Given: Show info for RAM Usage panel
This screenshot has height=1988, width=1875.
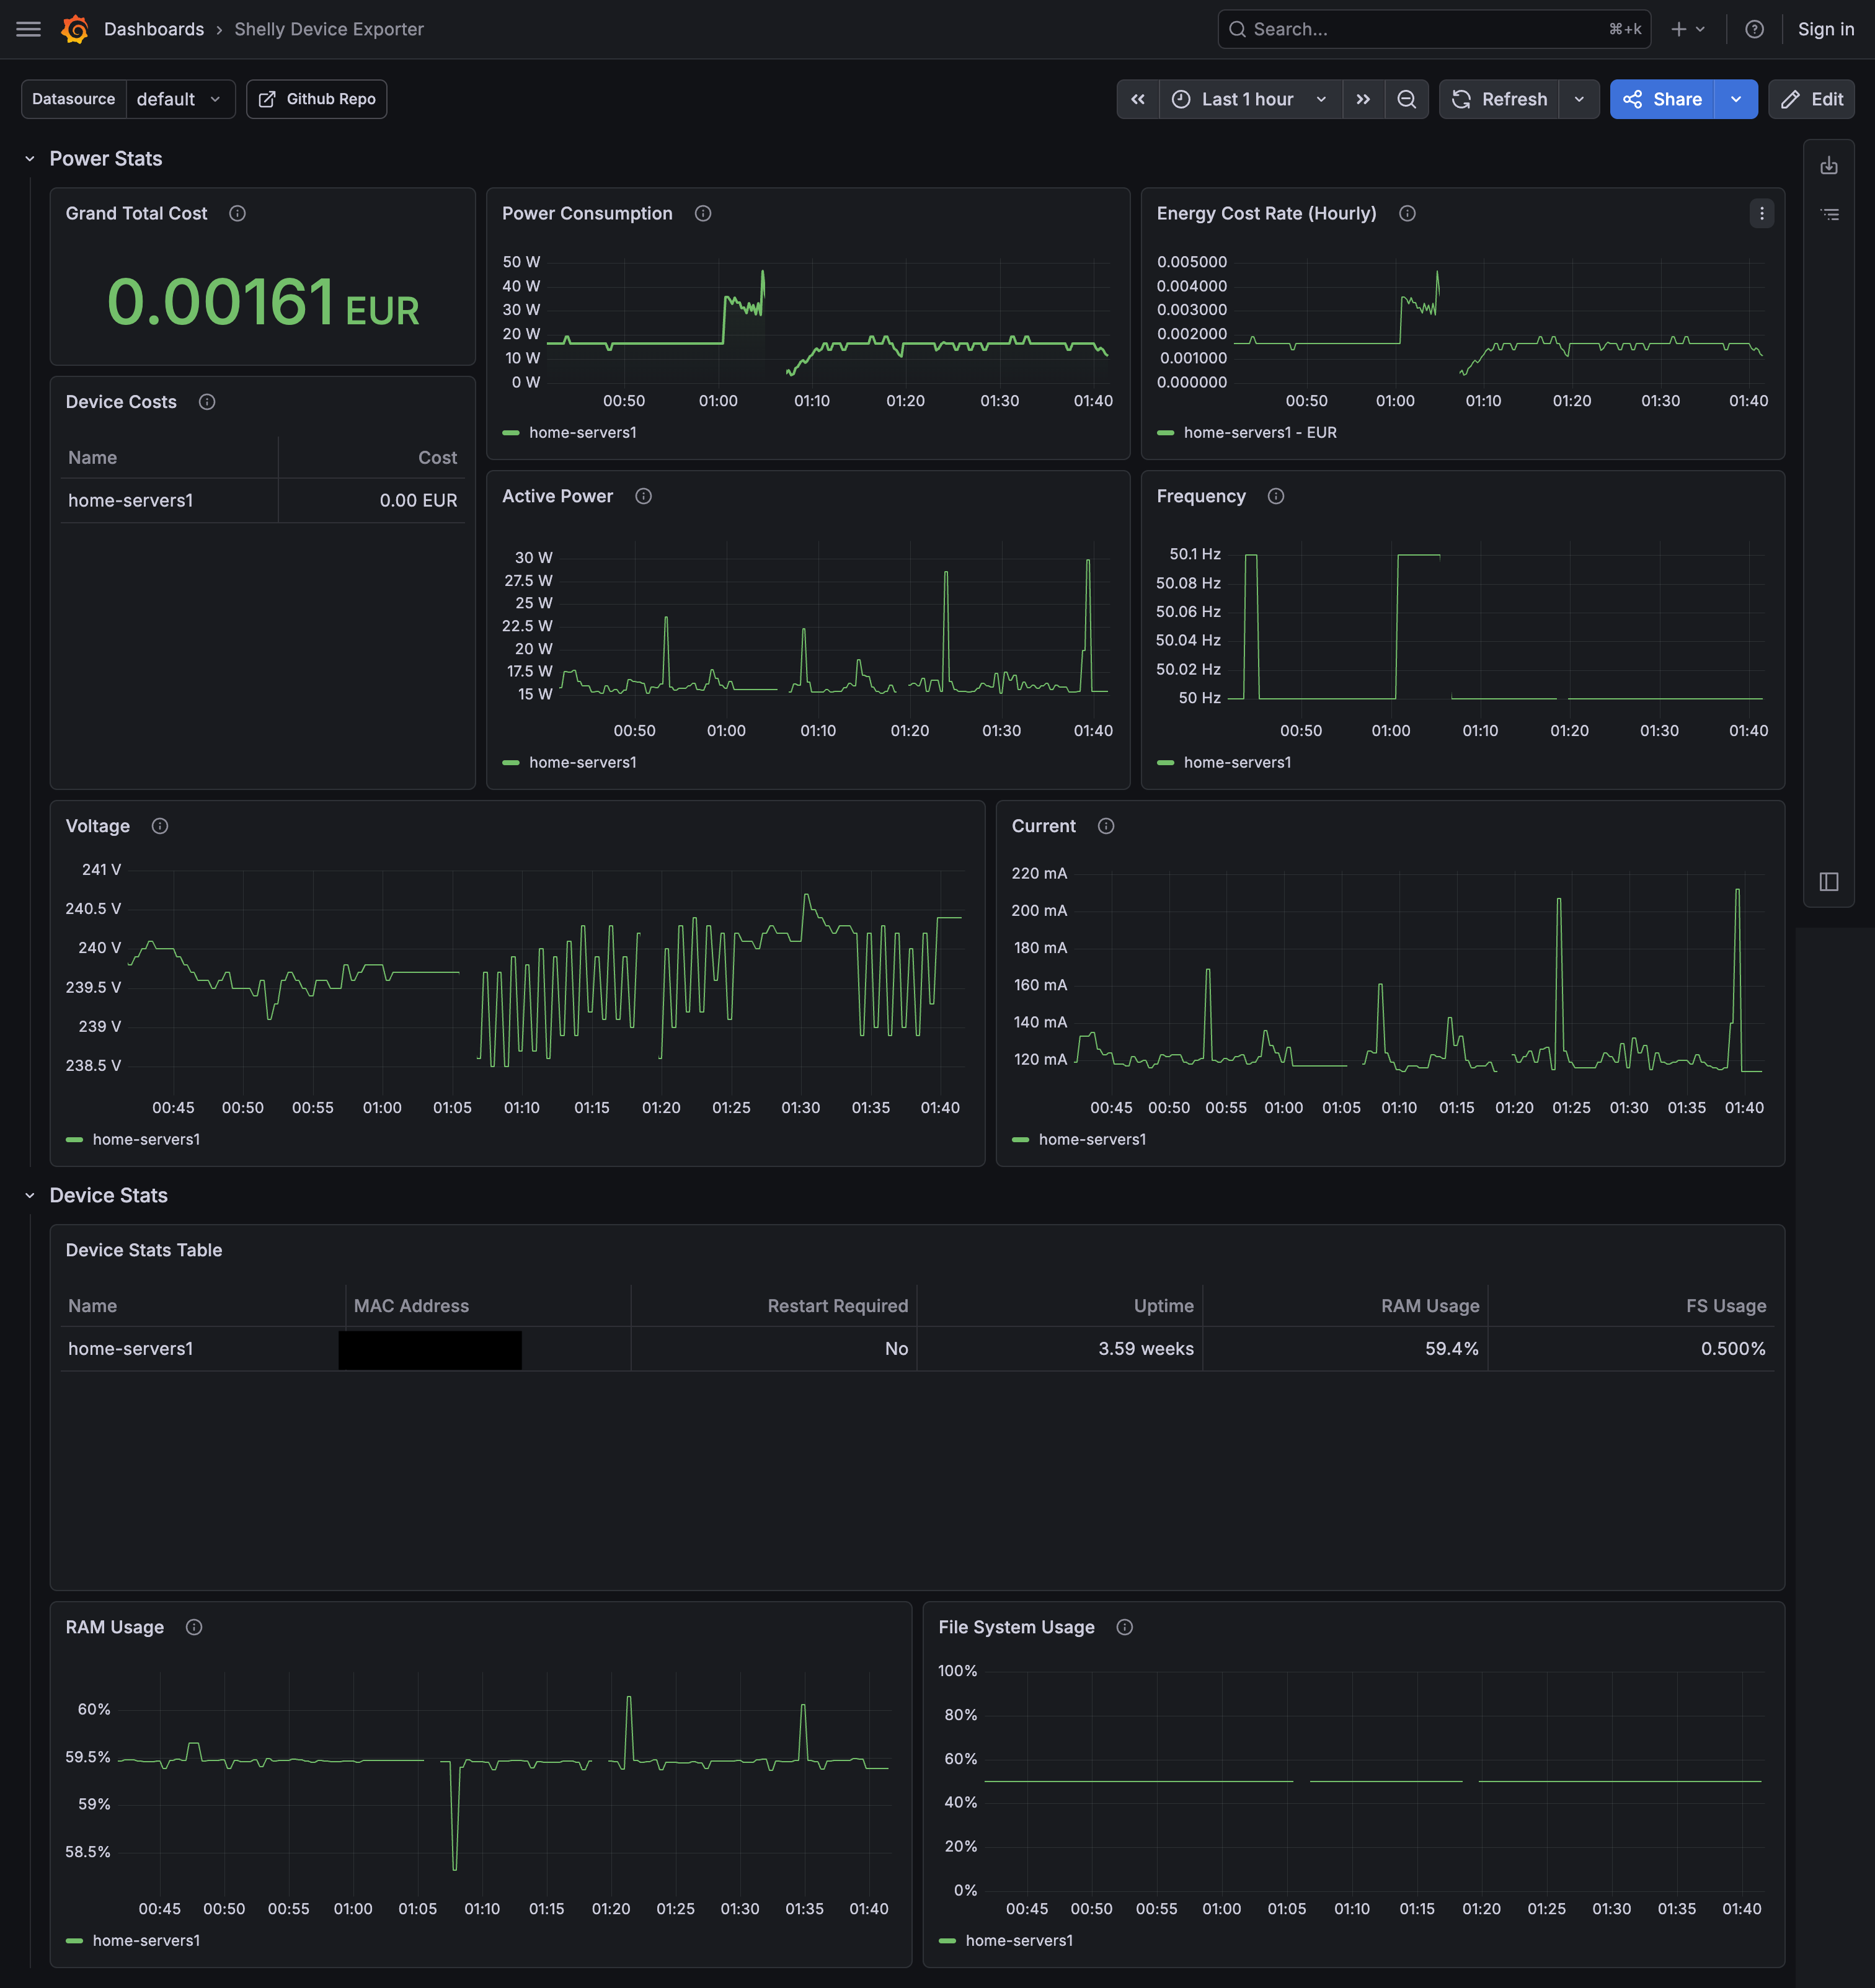Looking at the screenshot, I should point(194,1627).
